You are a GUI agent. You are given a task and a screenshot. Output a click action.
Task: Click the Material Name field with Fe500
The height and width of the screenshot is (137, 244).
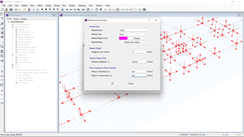133,30
